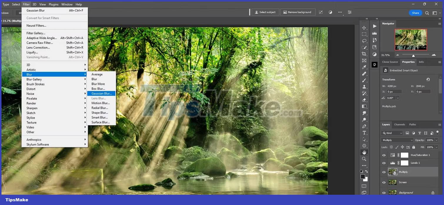Hide the Background layer

coord(384,192)
